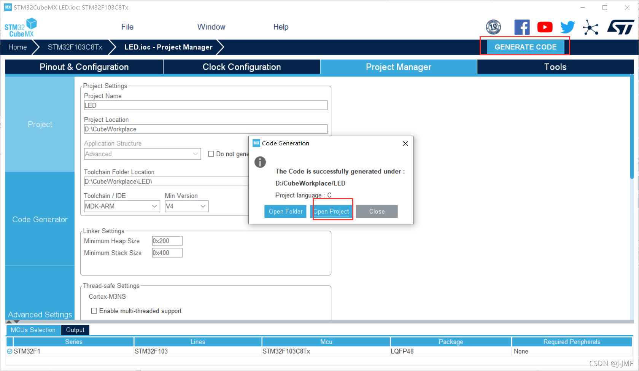Click the Open Project button
Viewport: 639px width, 371px height.
tap(331, 212)
